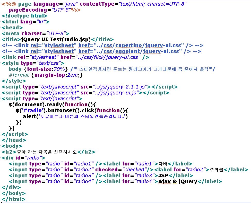Click the closing </div> tag
The width and height of the screenshot is (251, 203).
(x=11, y=188)
